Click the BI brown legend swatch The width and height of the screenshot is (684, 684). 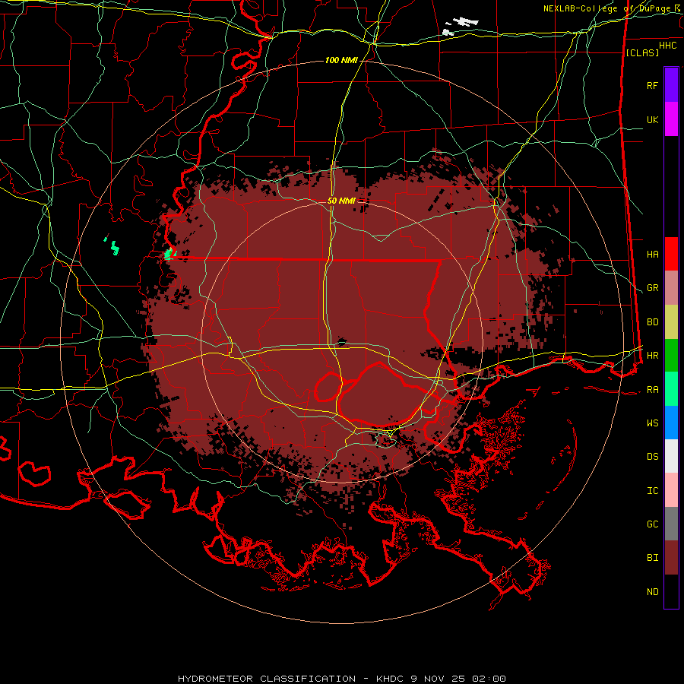coord(671,558)
